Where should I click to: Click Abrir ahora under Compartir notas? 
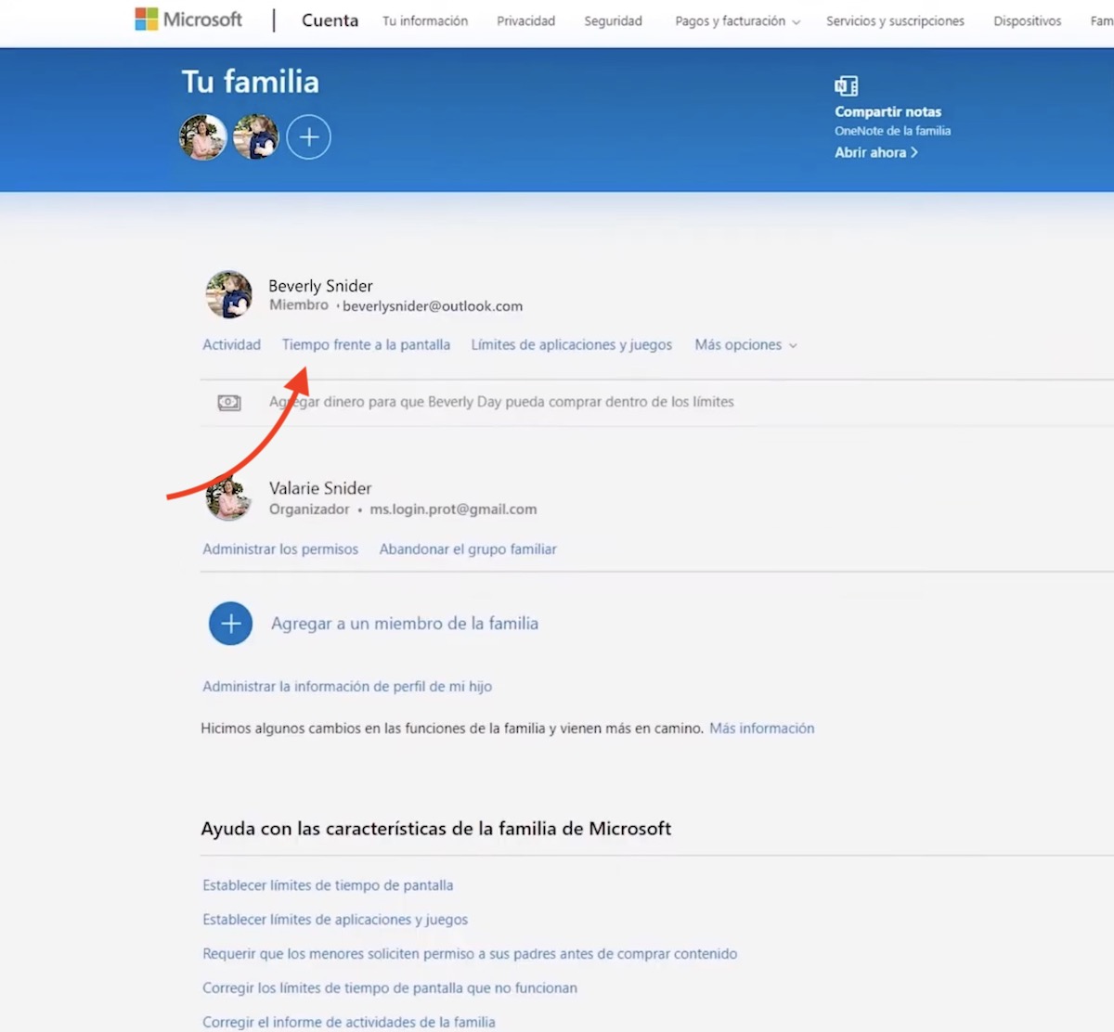point(875,152)
